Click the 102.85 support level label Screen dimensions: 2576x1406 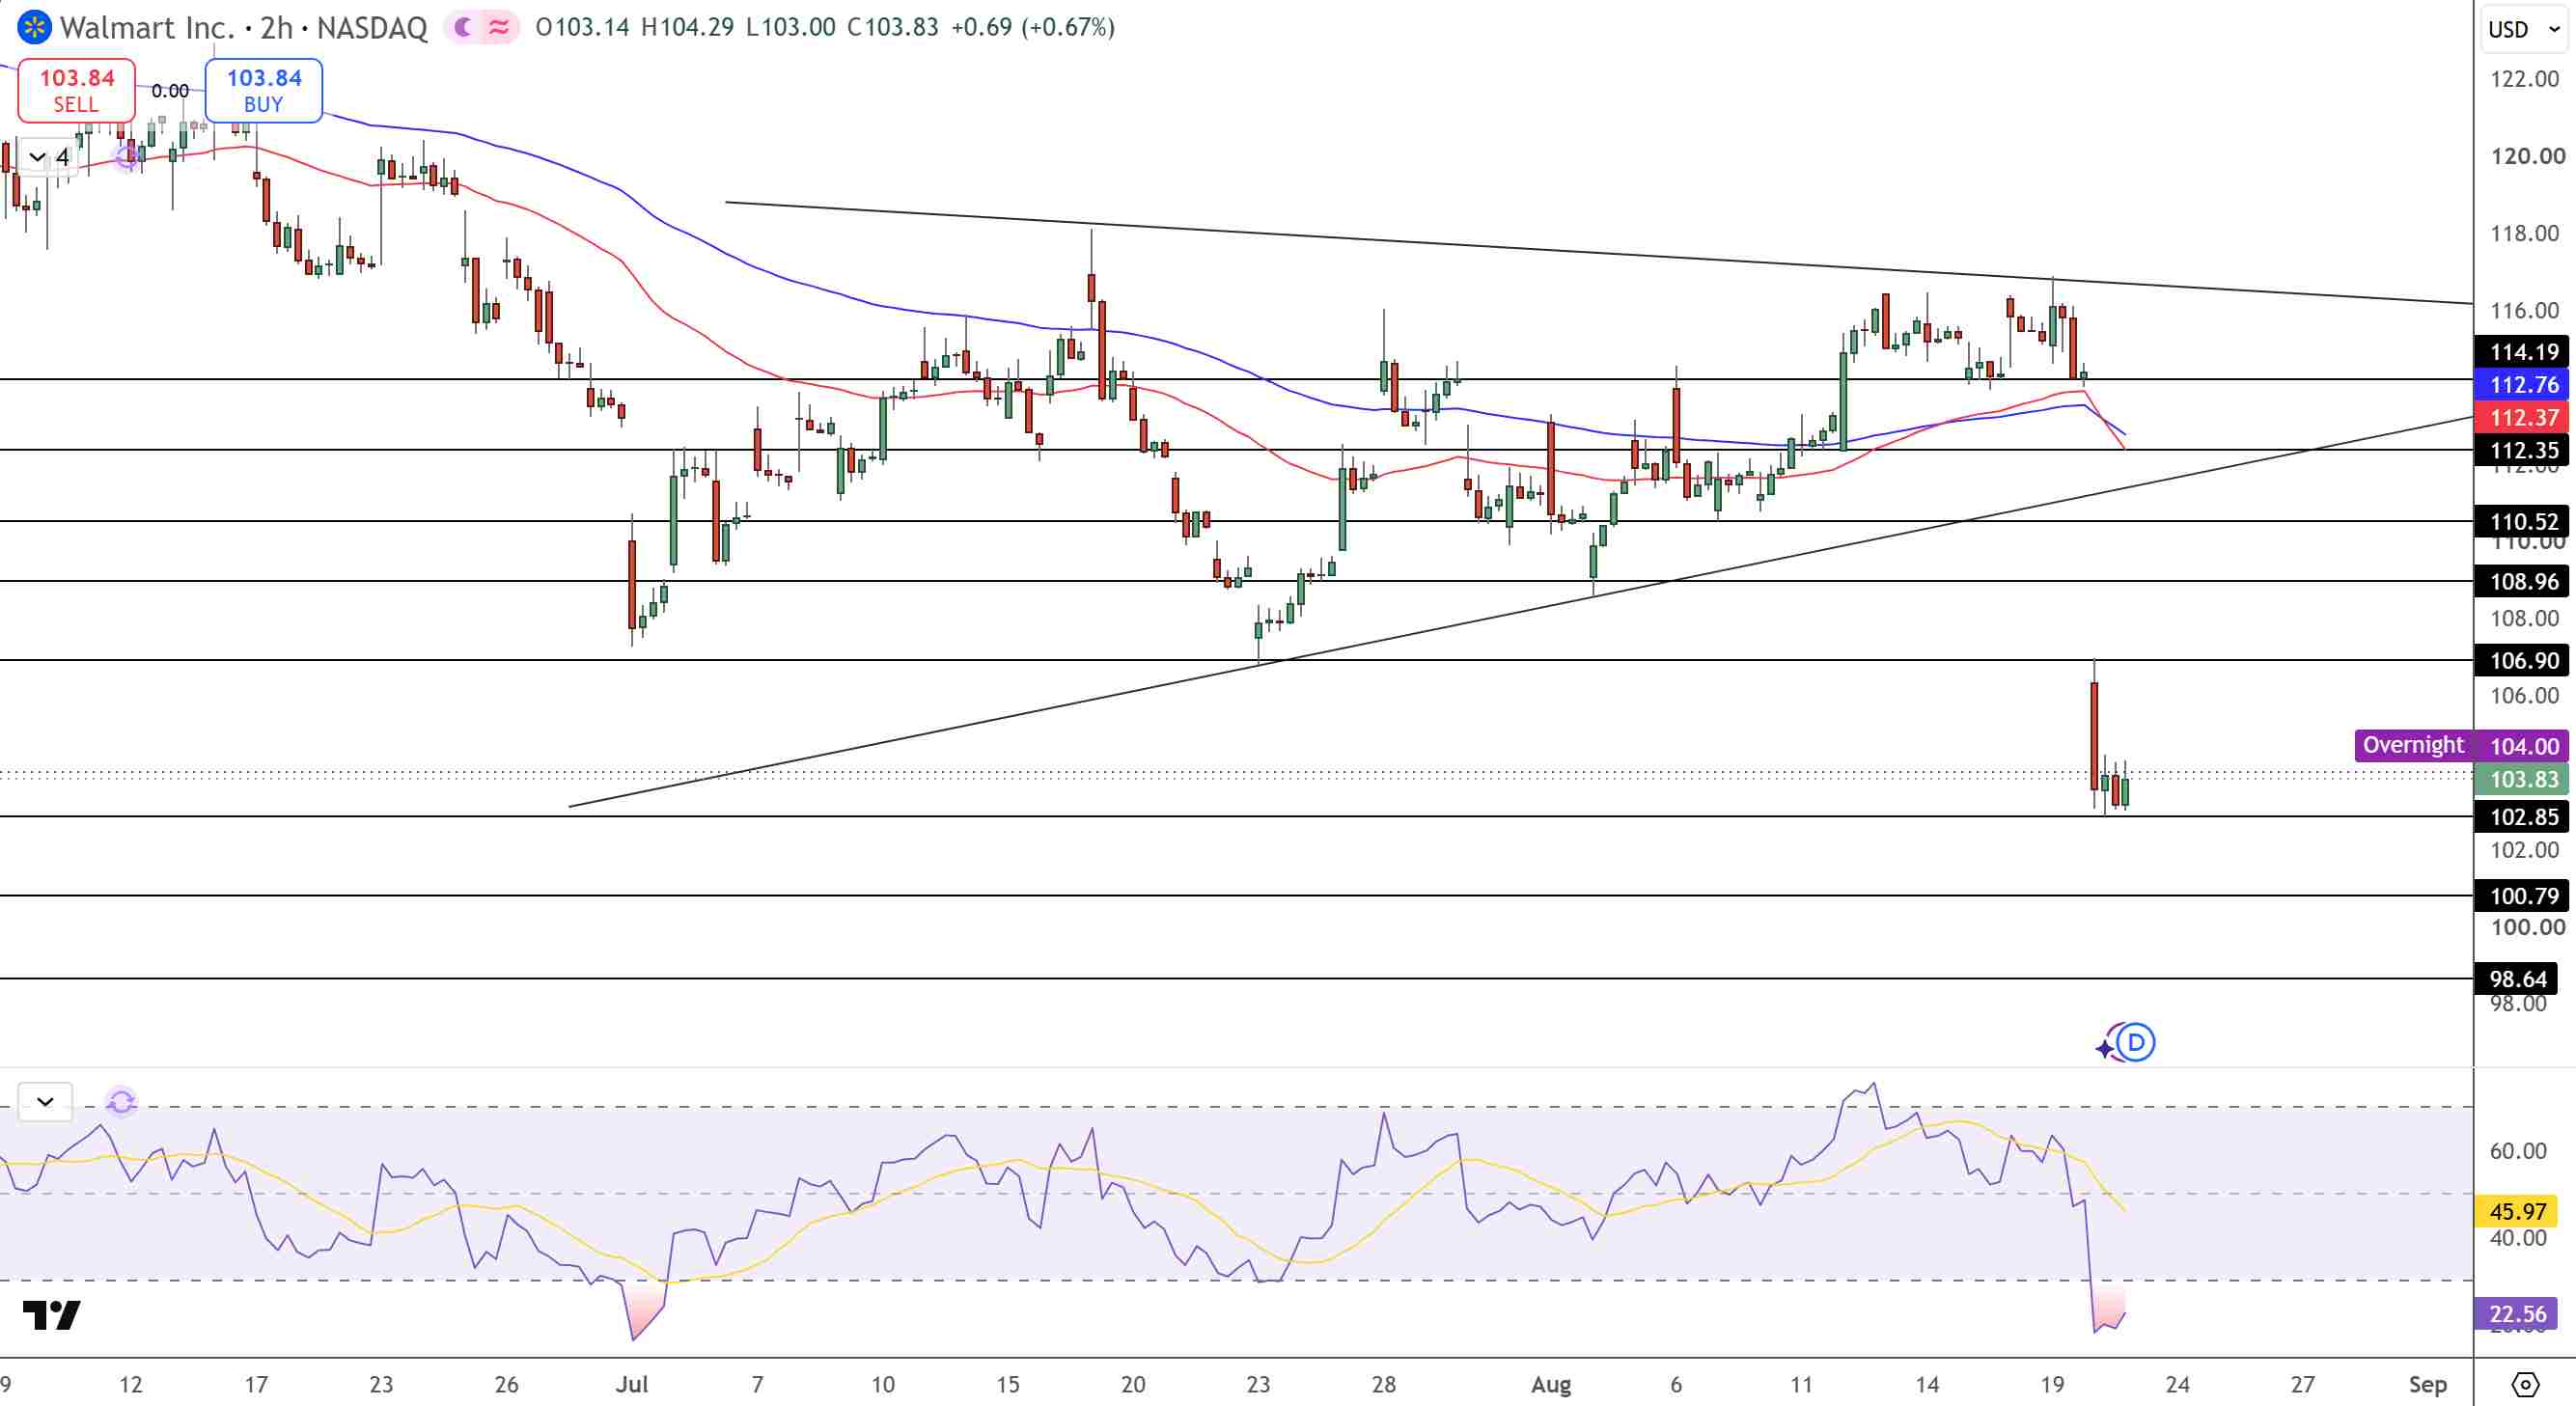tap(2521, 817)
